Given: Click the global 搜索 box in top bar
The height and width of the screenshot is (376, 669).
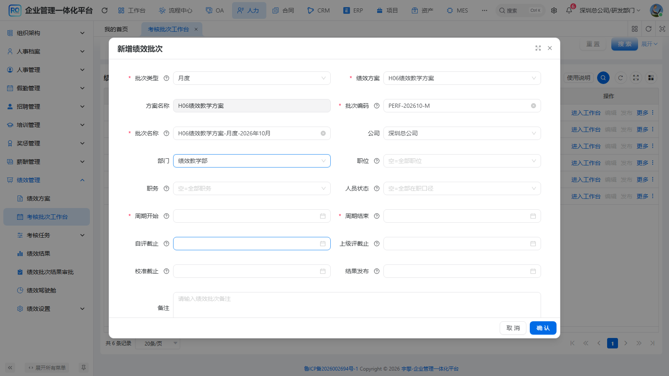Looking at the screenshot, I should (520, 10).
